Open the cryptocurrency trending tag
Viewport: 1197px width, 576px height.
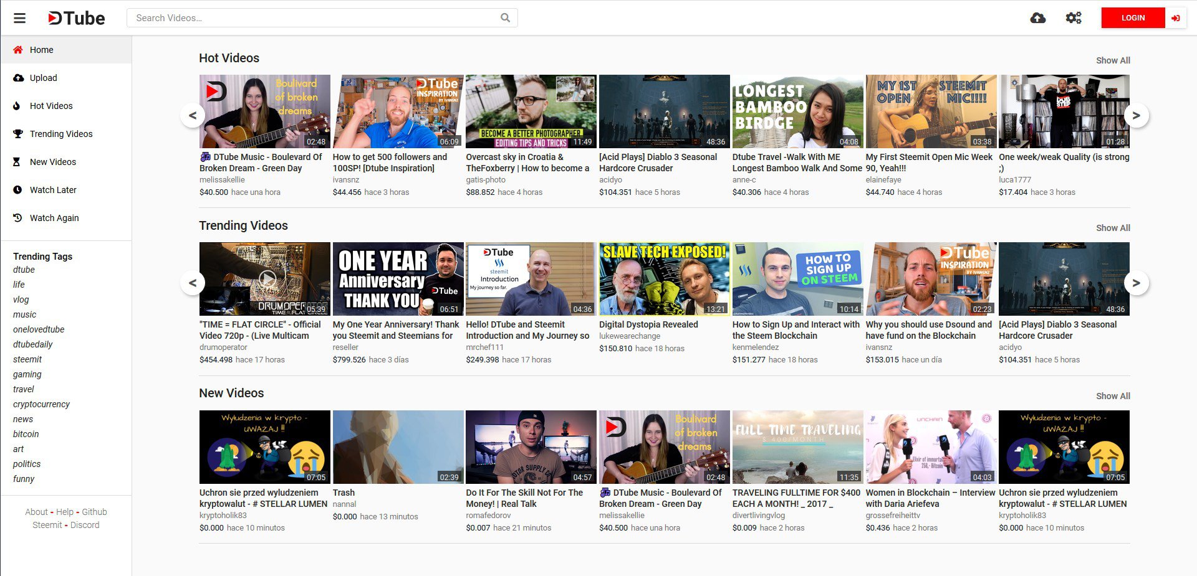41,404
